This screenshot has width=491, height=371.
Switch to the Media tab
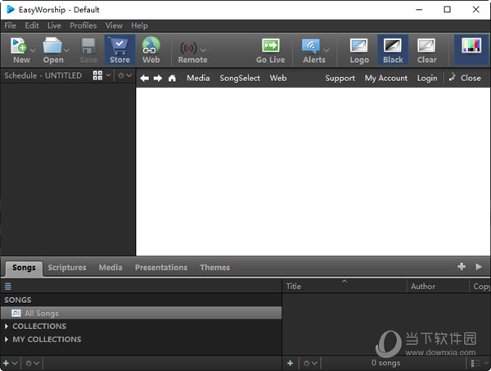110,268
